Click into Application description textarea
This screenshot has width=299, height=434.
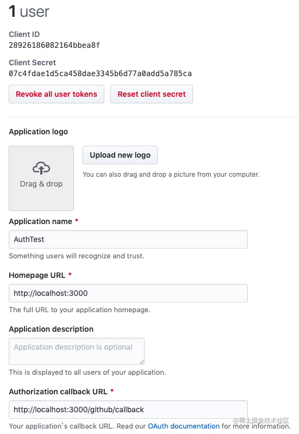[x=77, y=351]
